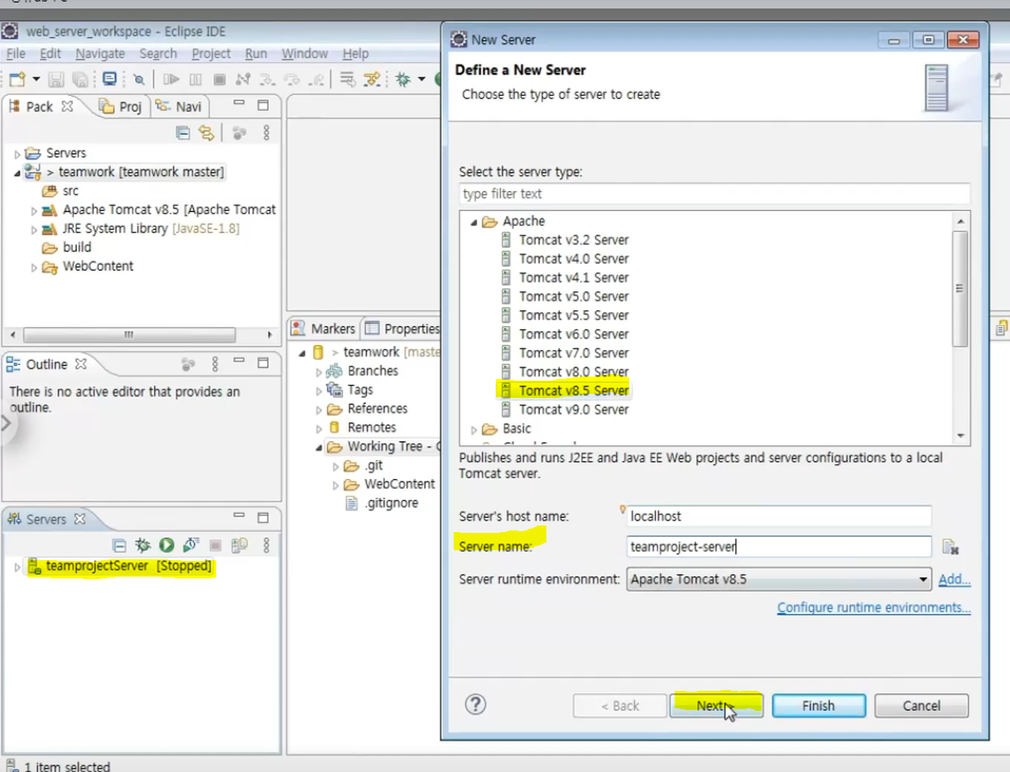Click the Next button in the dialog
The image size is (1010, 772).
tap(716, 706)
